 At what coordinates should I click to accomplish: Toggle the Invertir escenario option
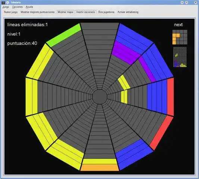85,12
